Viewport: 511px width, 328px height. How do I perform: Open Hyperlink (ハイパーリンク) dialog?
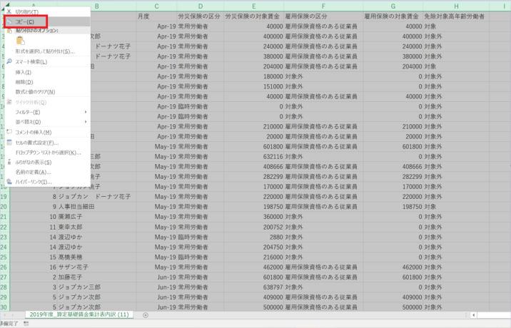(x=48, y=182)
